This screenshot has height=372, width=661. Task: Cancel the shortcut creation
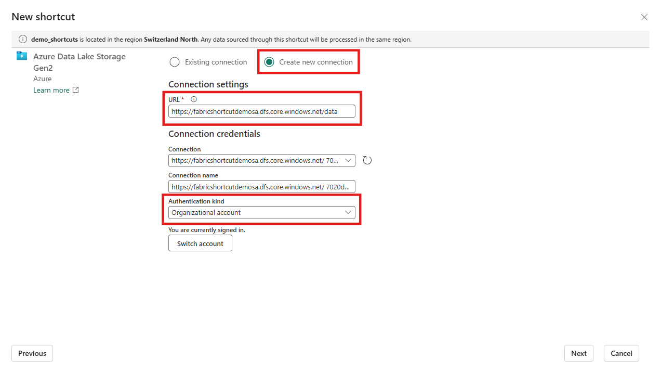pos(621,353)
